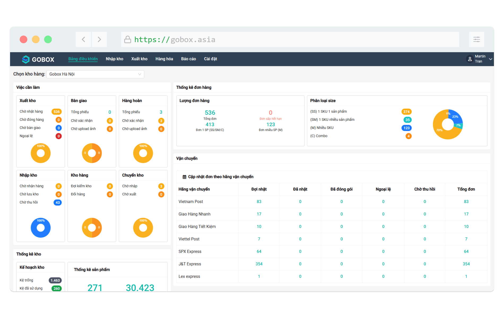The height and width of the screenshot is (318, 504).
Task: Open the Nhập kho menu
Action: coord(114,59)
